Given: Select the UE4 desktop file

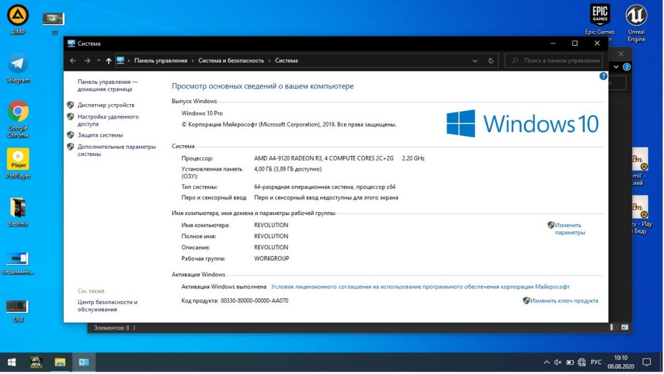Looking at the screenshot, I should tap(18, 311).
